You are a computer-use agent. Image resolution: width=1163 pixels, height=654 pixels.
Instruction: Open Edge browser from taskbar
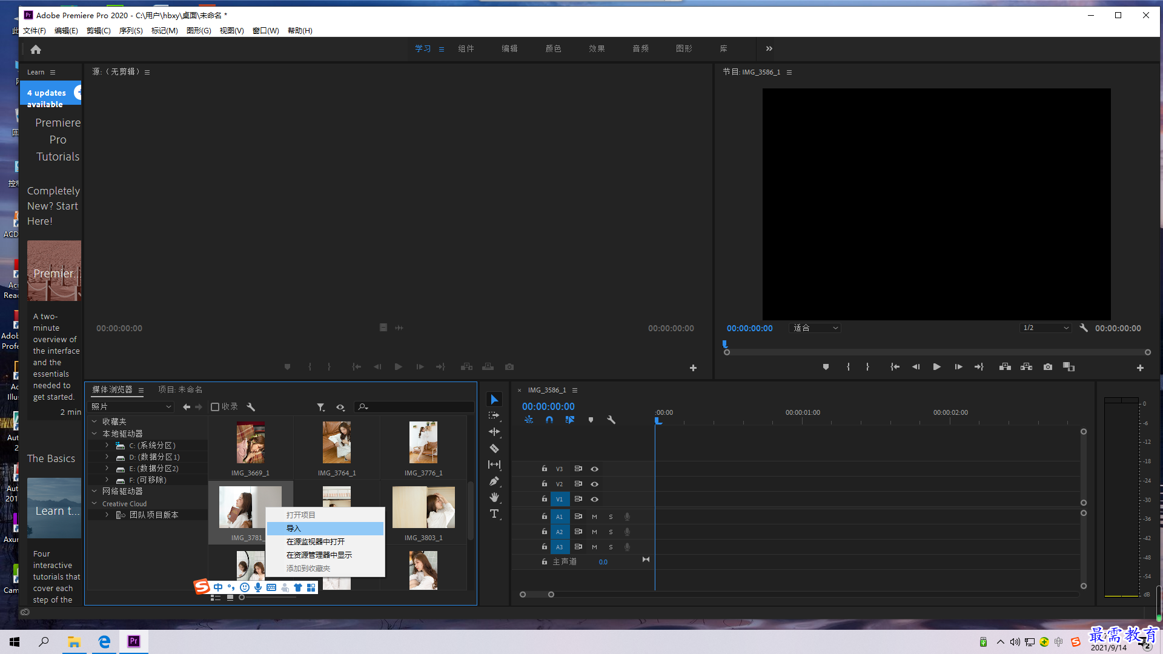click(x=104, y=641)
